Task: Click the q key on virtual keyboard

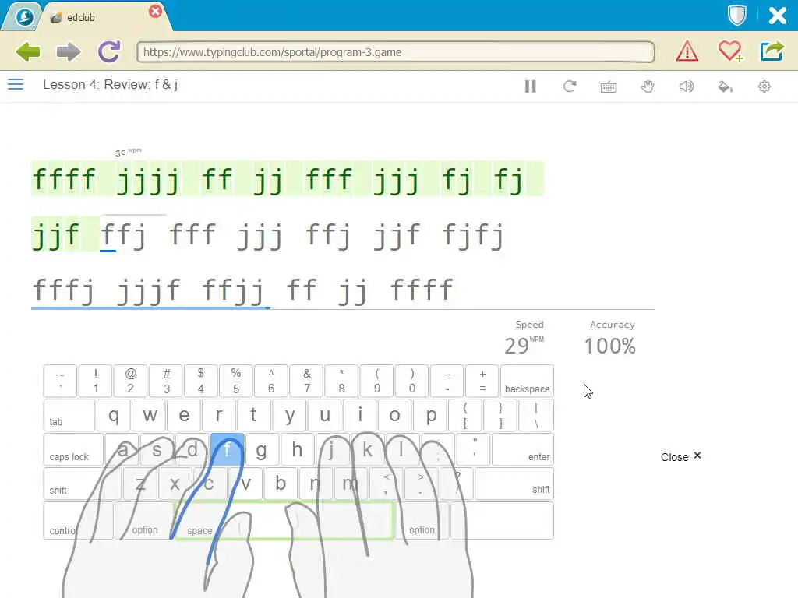Action: click(114, 416)
